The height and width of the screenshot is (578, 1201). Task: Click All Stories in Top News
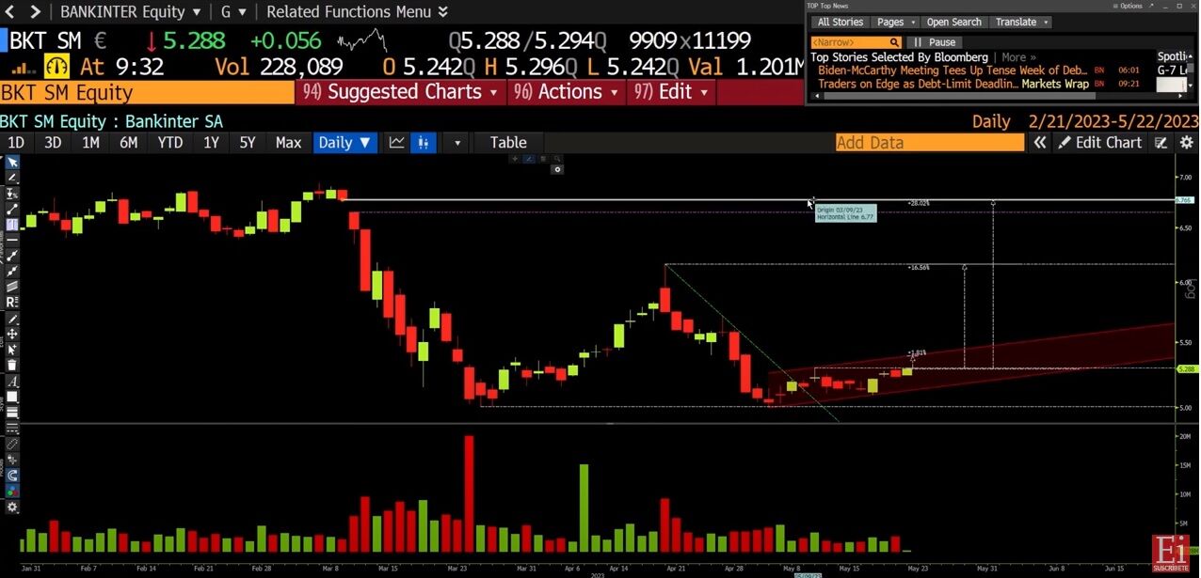pos(840,22)
